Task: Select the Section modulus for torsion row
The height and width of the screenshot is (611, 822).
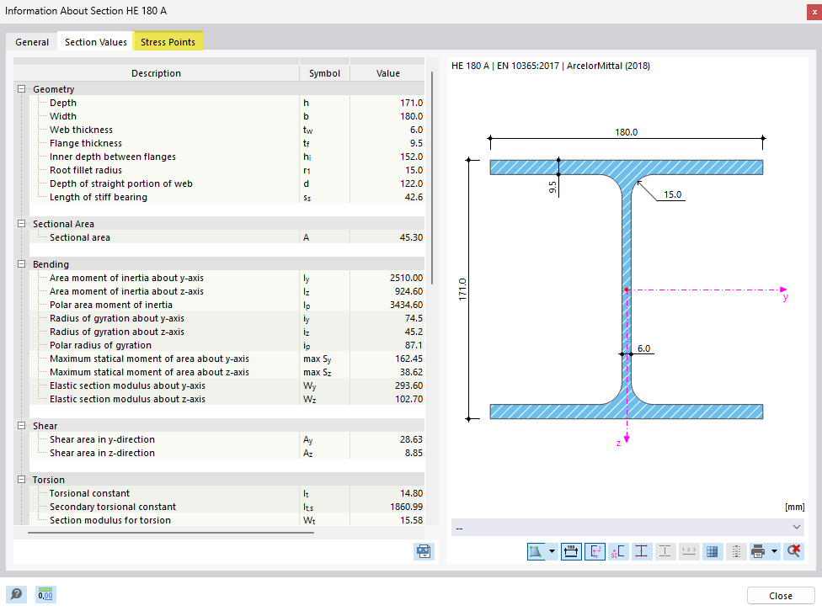Action: pyautogui.click(x=227, y=520)
